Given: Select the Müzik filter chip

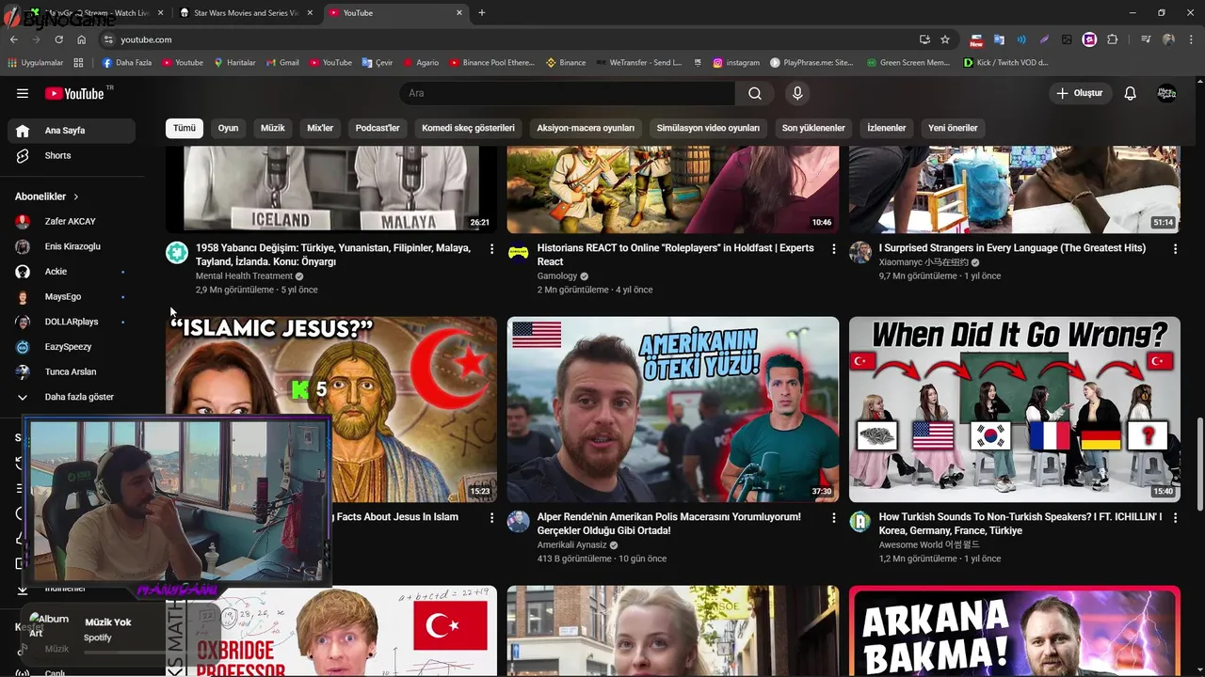Looking at the screenshot, I should point(272,128).
